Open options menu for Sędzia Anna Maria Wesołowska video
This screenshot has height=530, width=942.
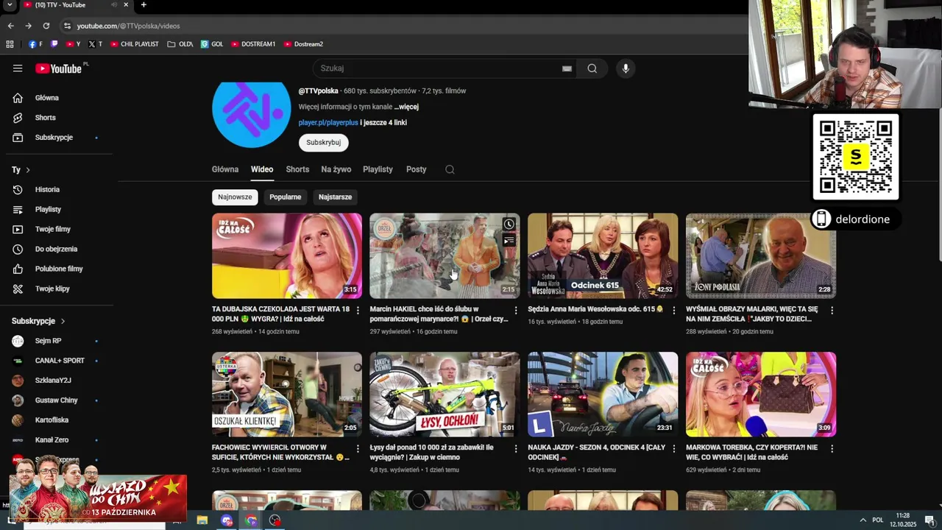pos(673,311)
